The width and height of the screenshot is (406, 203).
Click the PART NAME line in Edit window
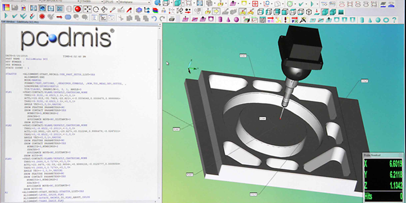pos(27,59)
